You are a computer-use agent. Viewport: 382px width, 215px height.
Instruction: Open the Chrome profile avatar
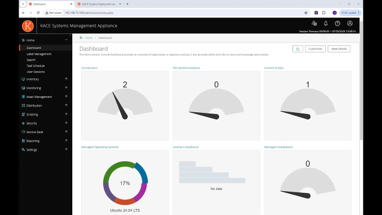[334, 13]
